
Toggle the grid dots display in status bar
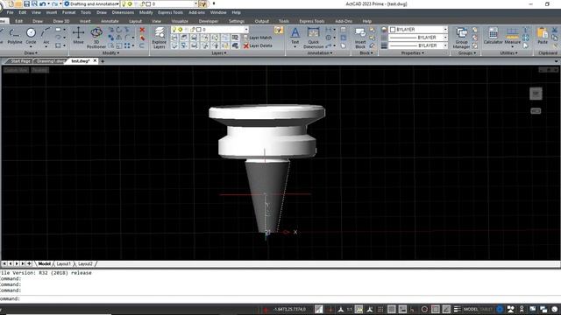click(380, 309)
